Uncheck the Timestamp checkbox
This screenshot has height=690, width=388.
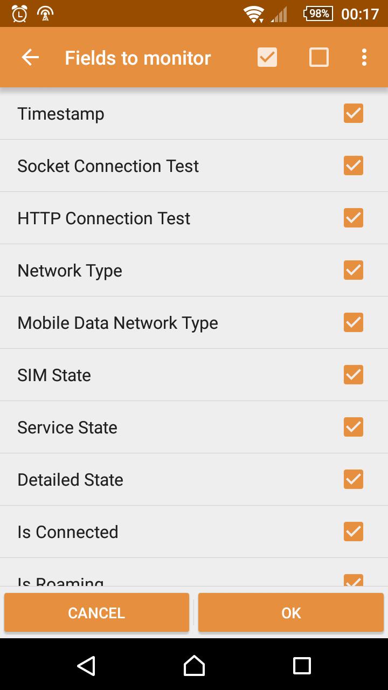tap(354, 114)
